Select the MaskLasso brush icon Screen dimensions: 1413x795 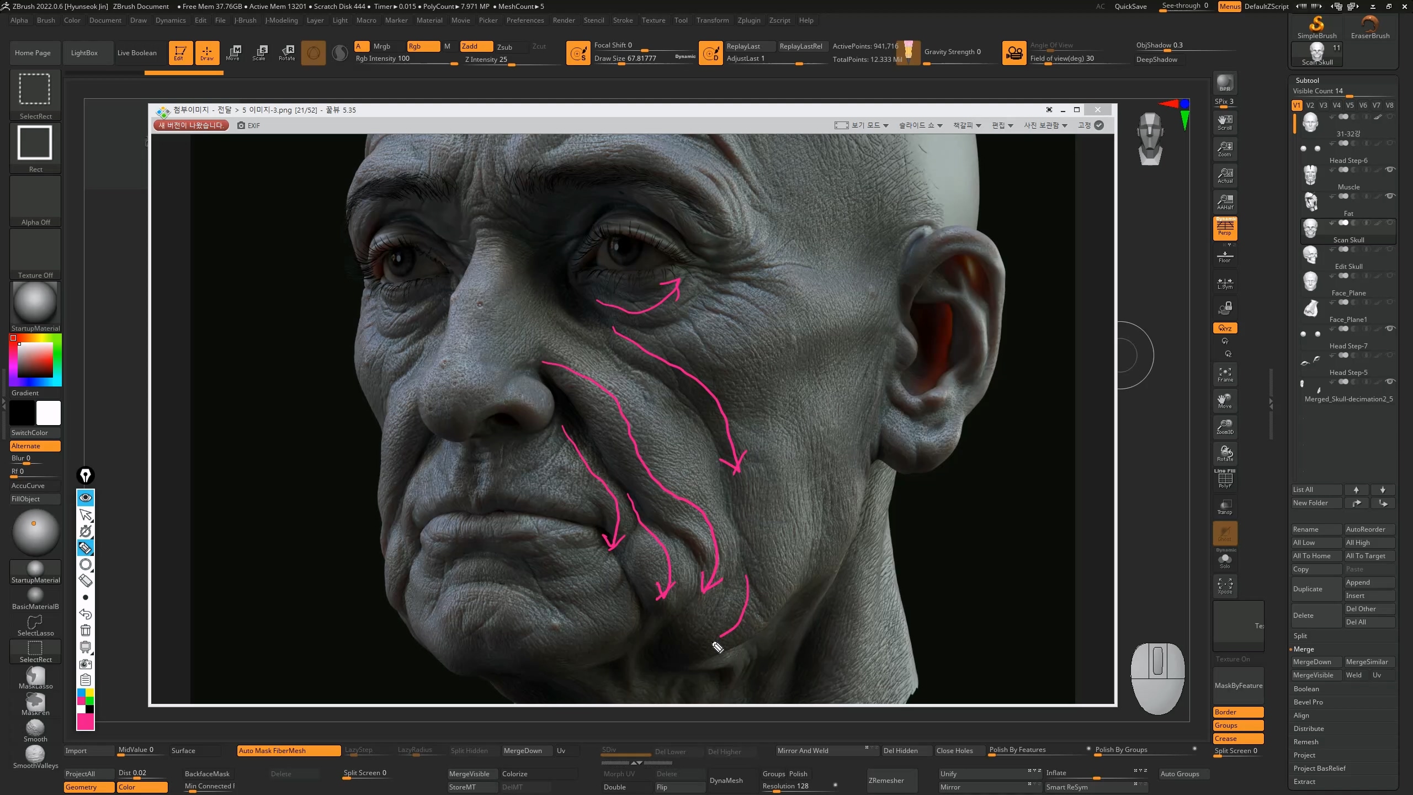tap(35, 677)
